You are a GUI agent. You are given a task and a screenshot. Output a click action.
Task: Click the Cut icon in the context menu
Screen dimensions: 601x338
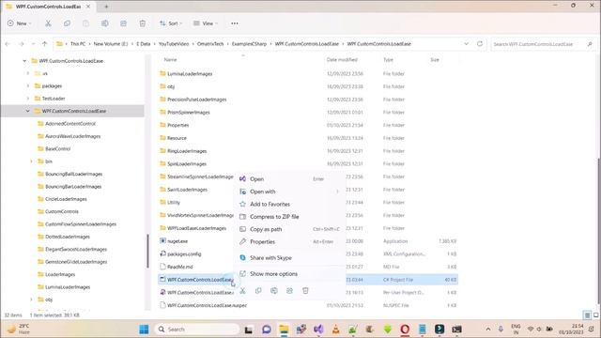pyautogui.click(x=242, y=291)
